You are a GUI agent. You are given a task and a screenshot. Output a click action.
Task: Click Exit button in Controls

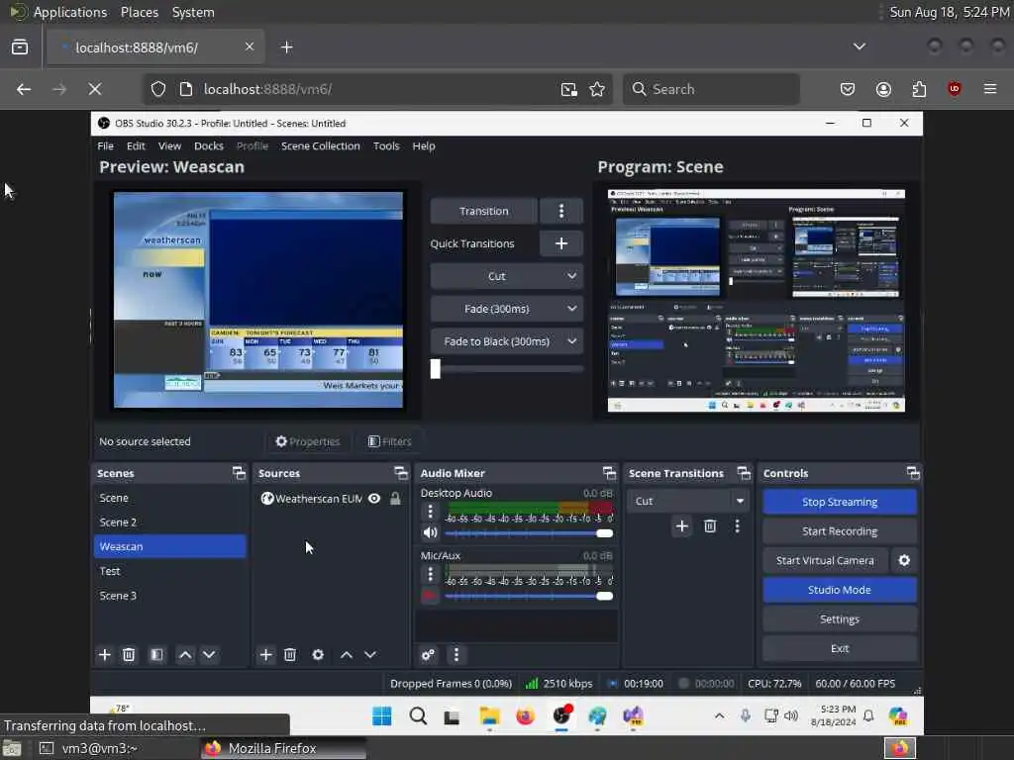(840, 648)
